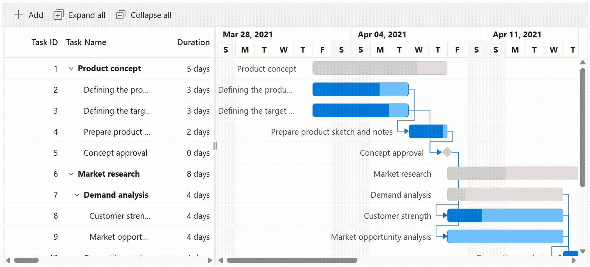
Task: Click the Collapse all button label
Action: click(151, 15)
